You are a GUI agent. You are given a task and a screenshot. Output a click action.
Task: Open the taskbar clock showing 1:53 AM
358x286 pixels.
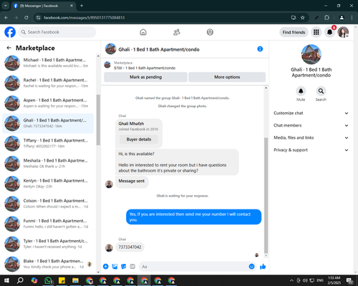(334, 280)
